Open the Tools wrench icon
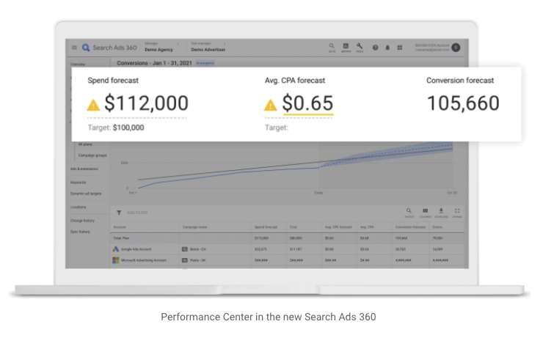543x346 pixels. pos(360,46)
